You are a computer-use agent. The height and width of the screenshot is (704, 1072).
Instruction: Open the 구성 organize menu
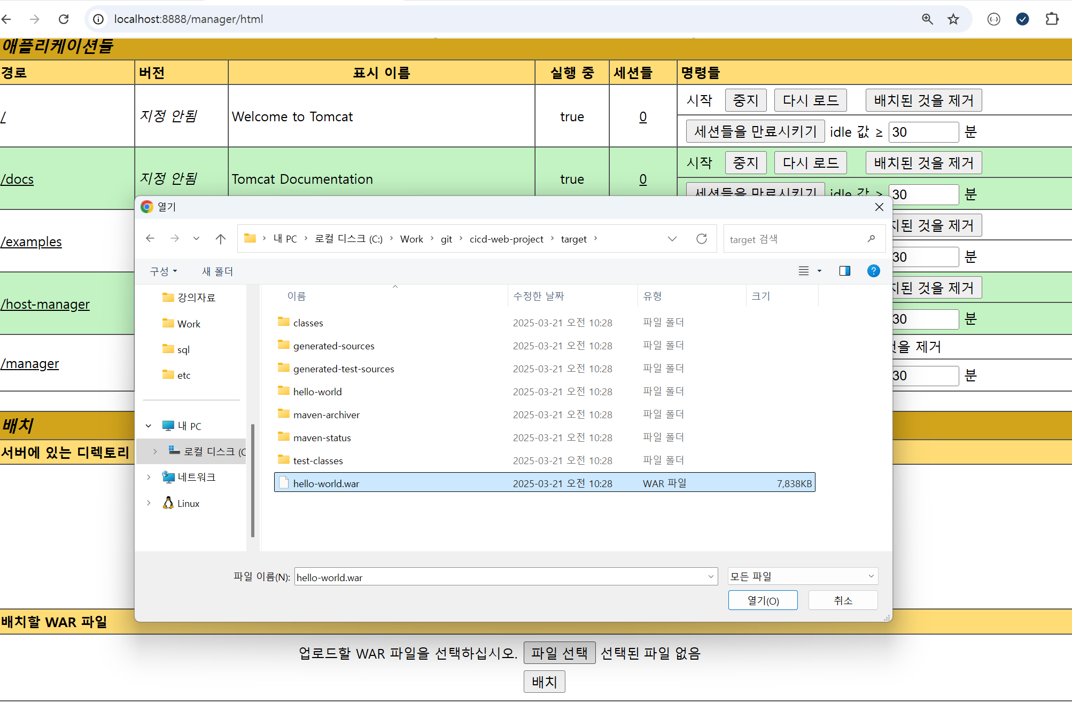tap(163, 271)
